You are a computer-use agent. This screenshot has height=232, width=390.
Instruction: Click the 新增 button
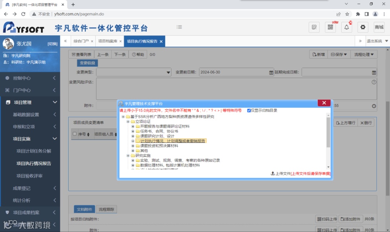pyautogui.click(x=318, y=55)
